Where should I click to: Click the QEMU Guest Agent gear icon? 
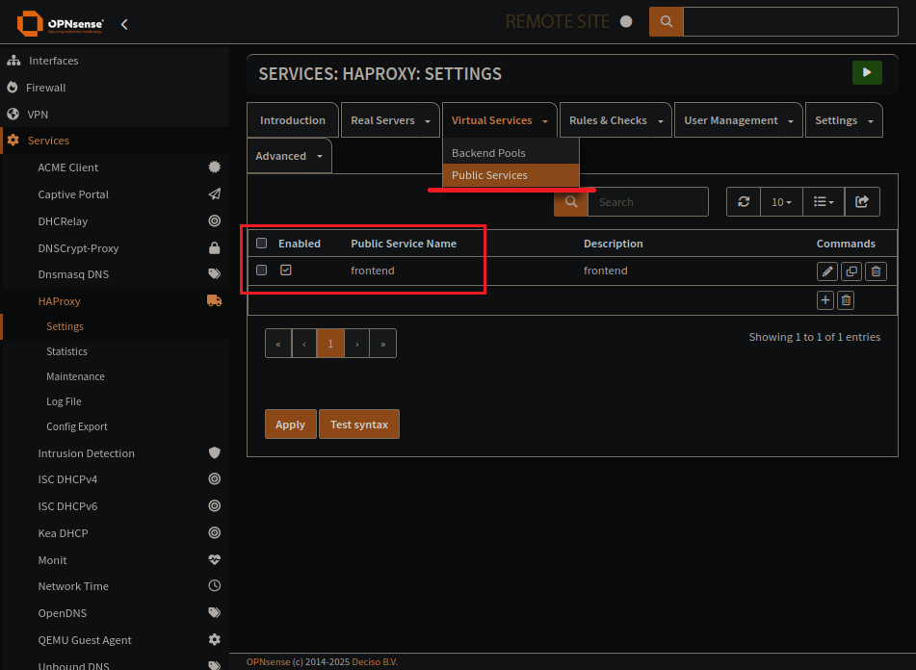coord(215,639)
